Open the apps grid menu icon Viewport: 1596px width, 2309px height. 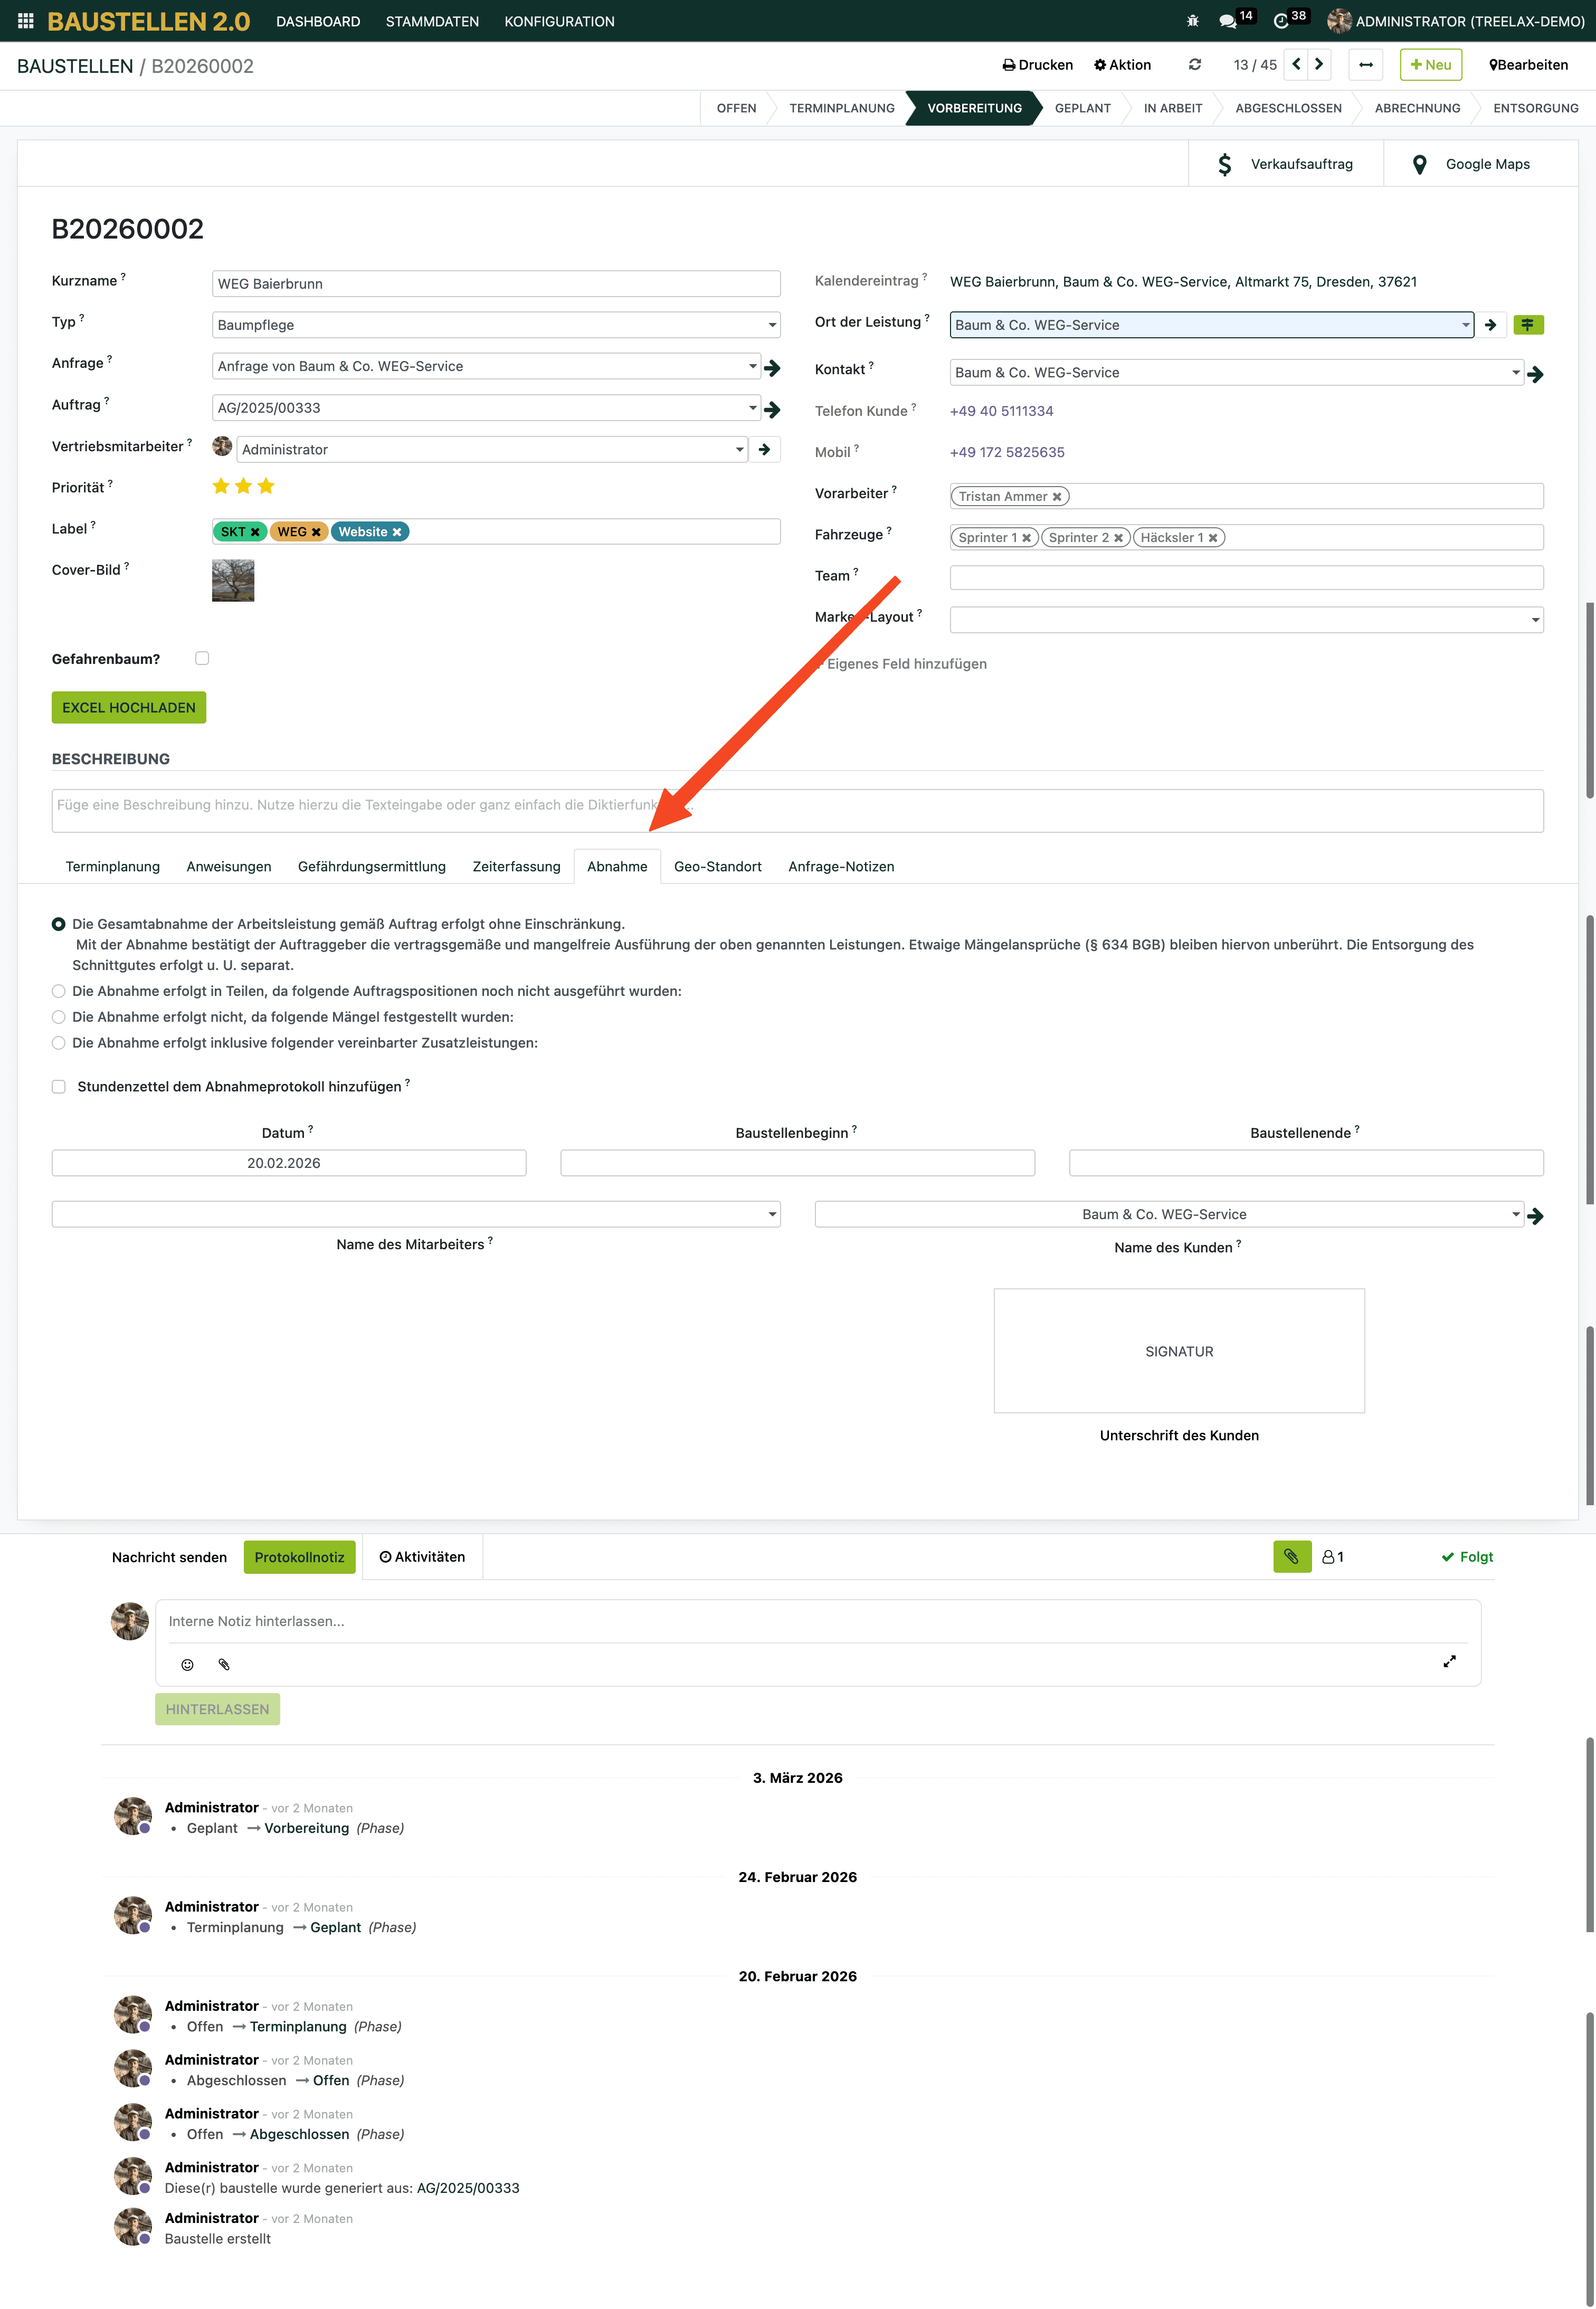[26, 21]
